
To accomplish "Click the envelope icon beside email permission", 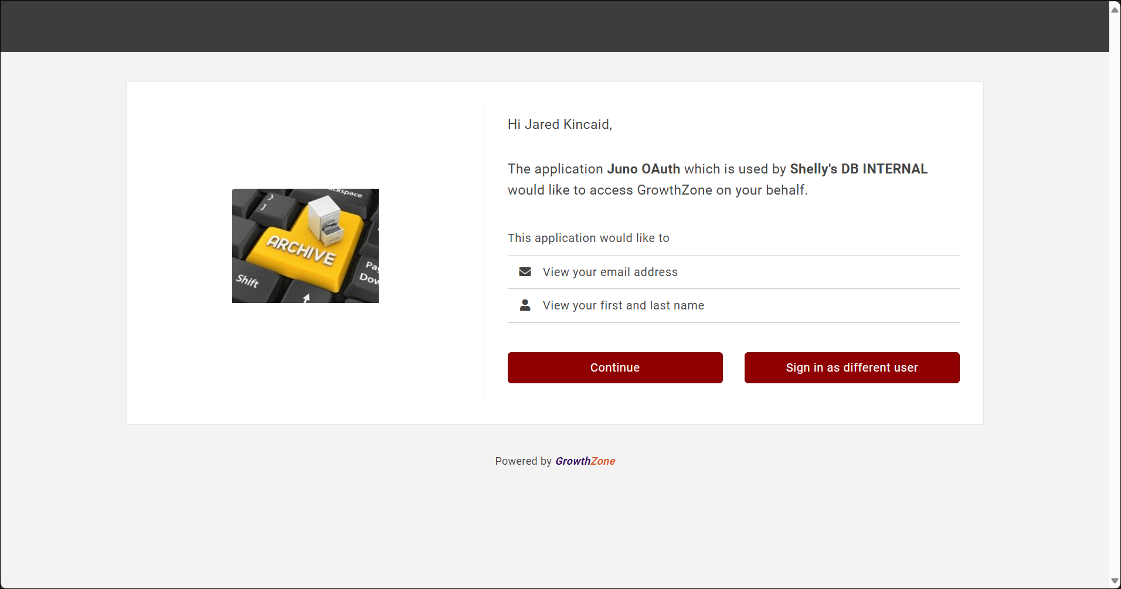I will [525, 272].
